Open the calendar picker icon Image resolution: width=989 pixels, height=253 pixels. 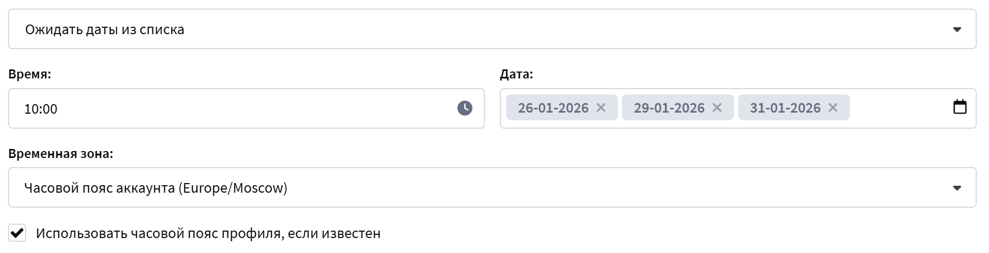point(960,107)
